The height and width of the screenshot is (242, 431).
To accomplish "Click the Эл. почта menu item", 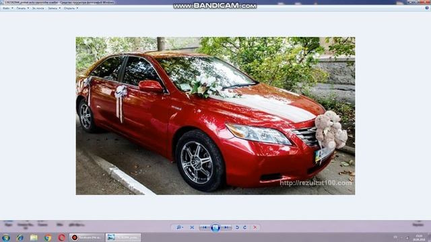I will [38, 8].
